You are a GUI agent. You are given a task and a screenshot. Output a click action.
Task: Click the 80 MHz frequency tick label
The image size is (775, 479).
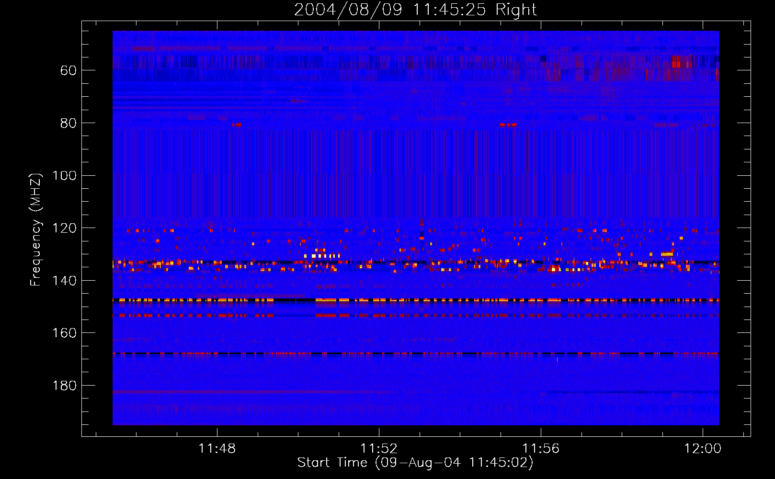coord(68,123)
